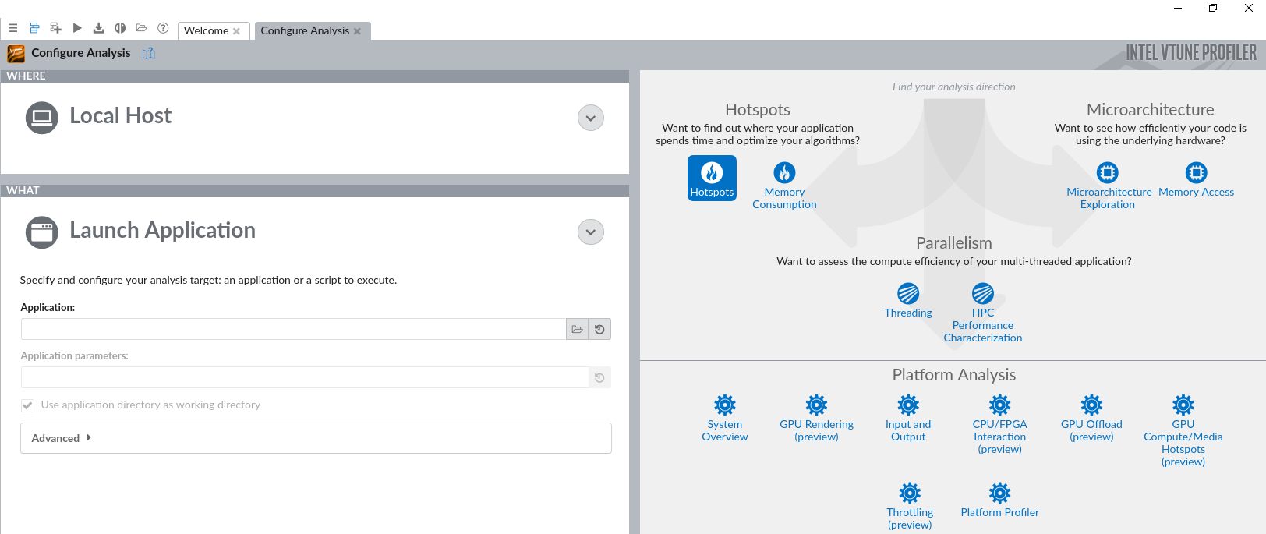Close the Configure Analysis tab

357,31
